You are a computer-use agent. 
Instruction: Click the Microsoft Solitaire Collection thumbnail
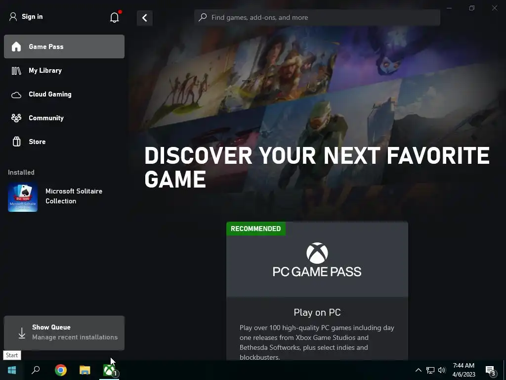tap(23, 197)
